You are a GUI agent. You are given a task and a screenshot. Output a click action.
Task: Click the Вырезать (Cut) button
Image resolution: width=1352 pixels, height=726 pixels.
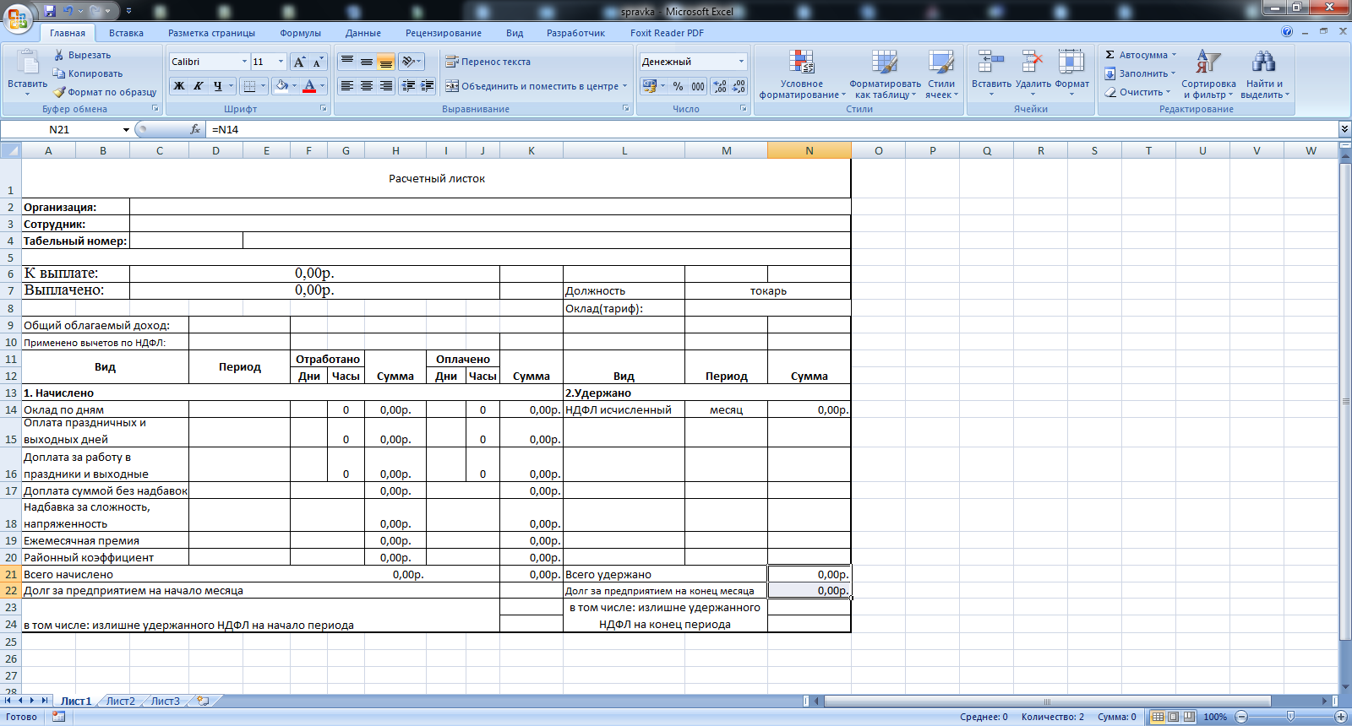82,55
